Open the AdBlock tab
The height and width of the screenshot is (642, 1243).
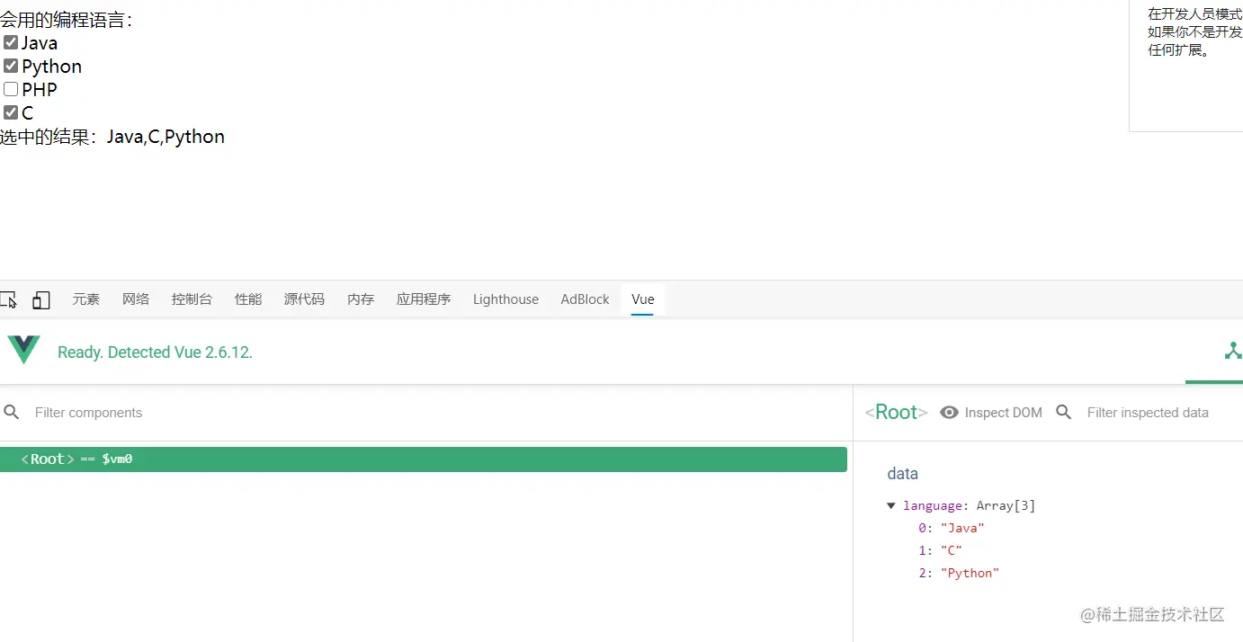(585, 299)
